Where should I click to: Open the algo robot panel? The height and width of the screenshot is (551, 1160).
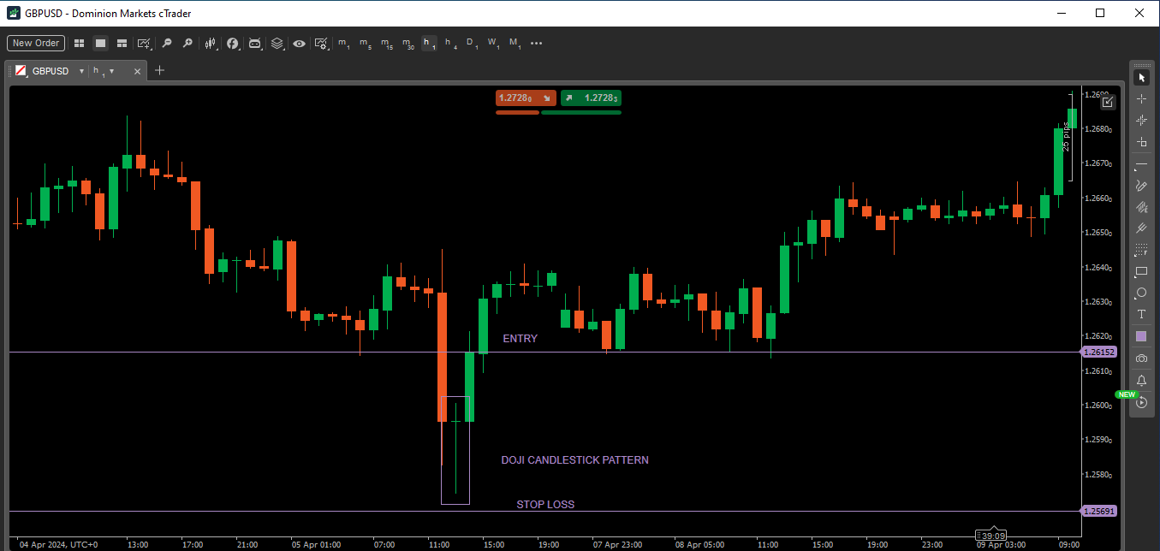click(x=255, y=43)
